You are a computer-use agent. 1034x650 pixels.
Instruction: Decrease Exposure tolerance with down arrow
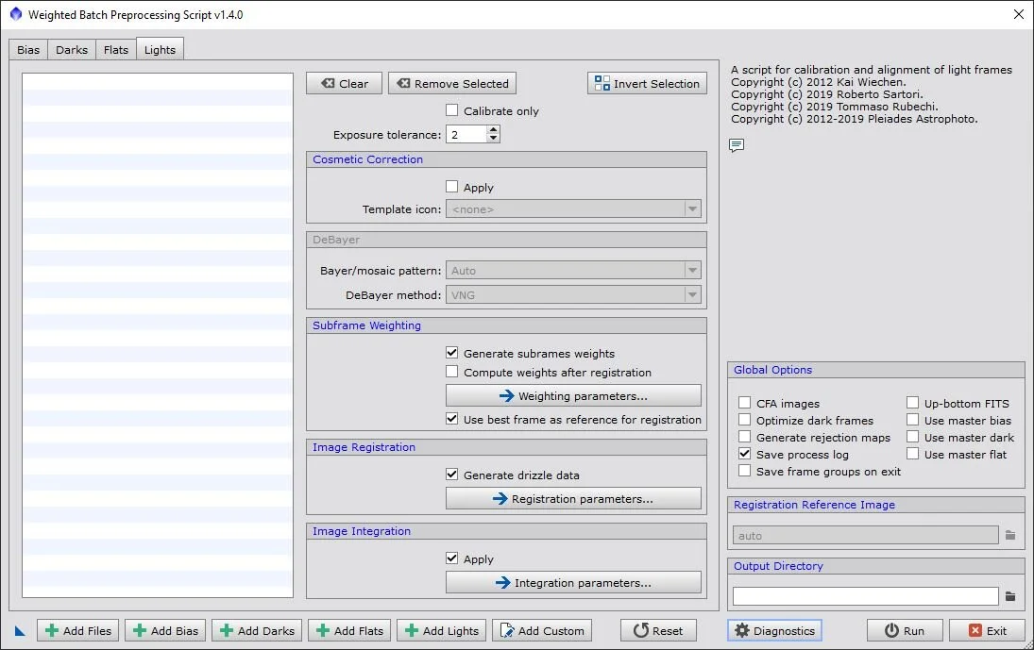493,139
